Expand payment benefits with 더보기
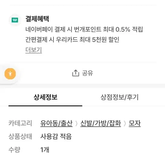 [34, 50]
